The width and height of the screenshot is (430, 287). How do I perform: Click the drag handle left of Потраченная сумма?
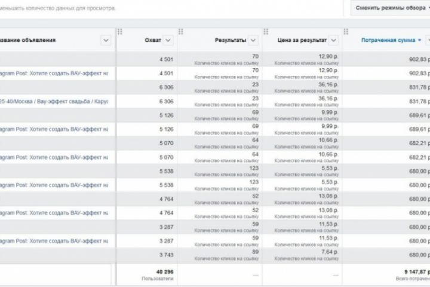346,31
